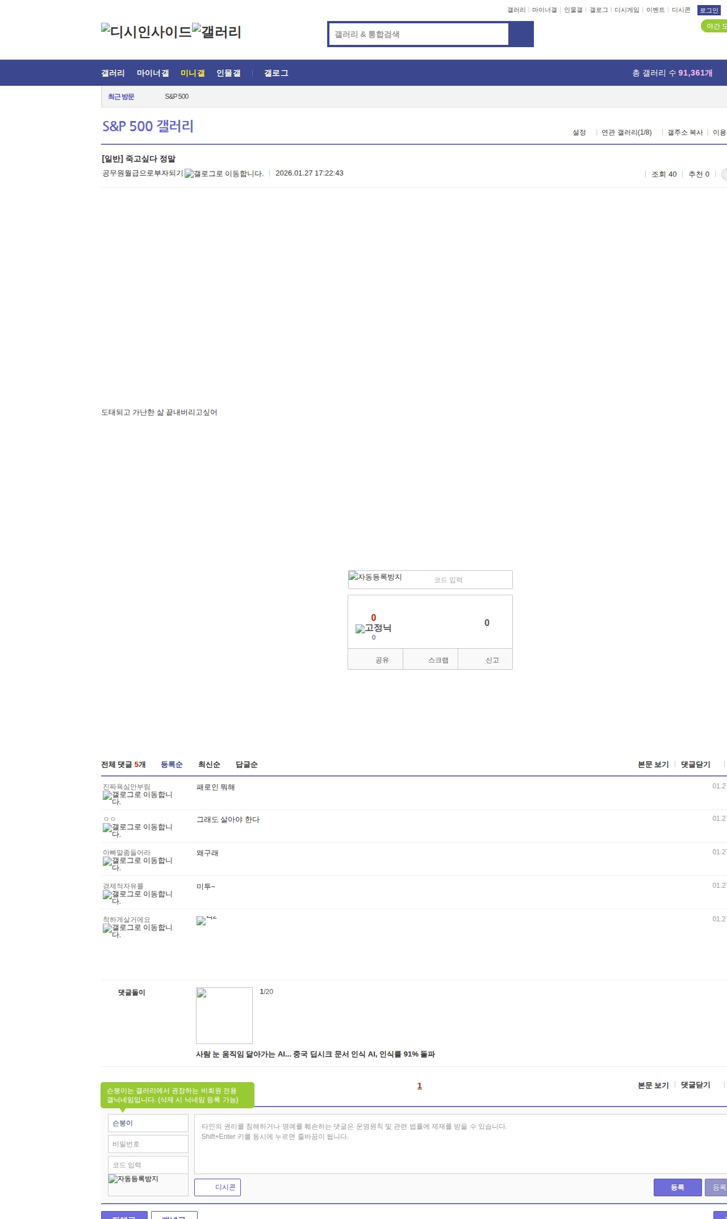Open 진짜욕심안부림's 갤로그 icon

pyautogui.click(x=137, y=798)
